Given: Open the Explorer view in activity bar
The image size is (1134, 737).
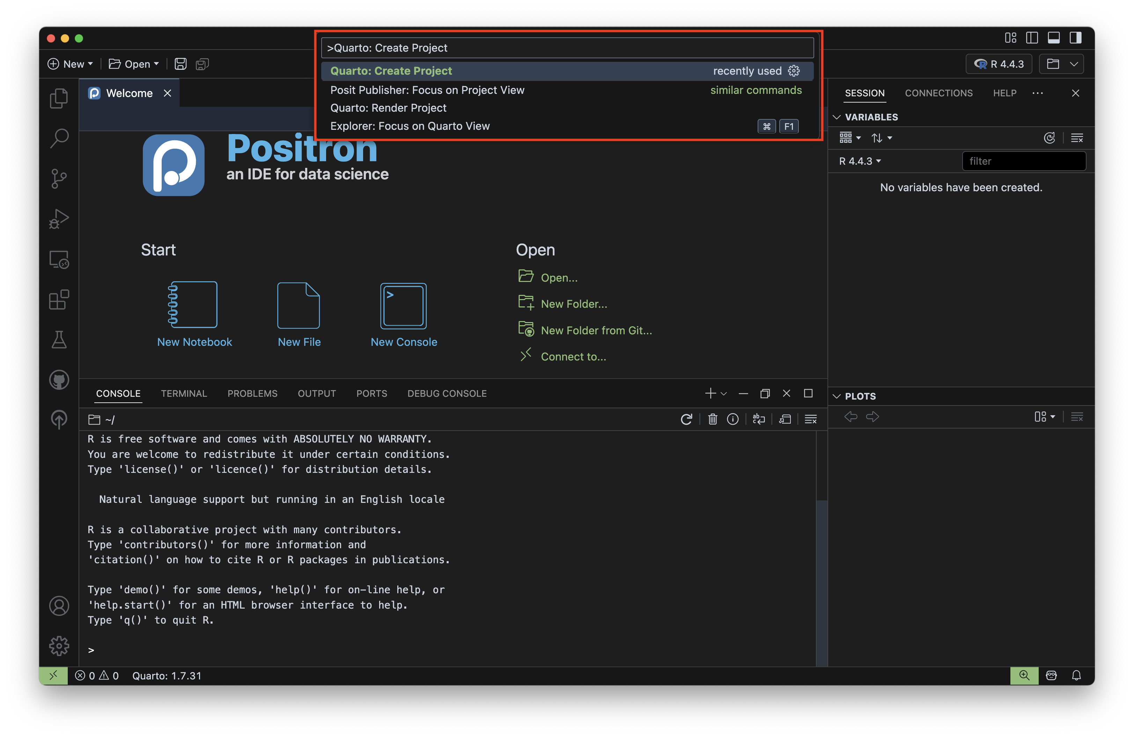Looking at the screenshot, I should (59, 98).
